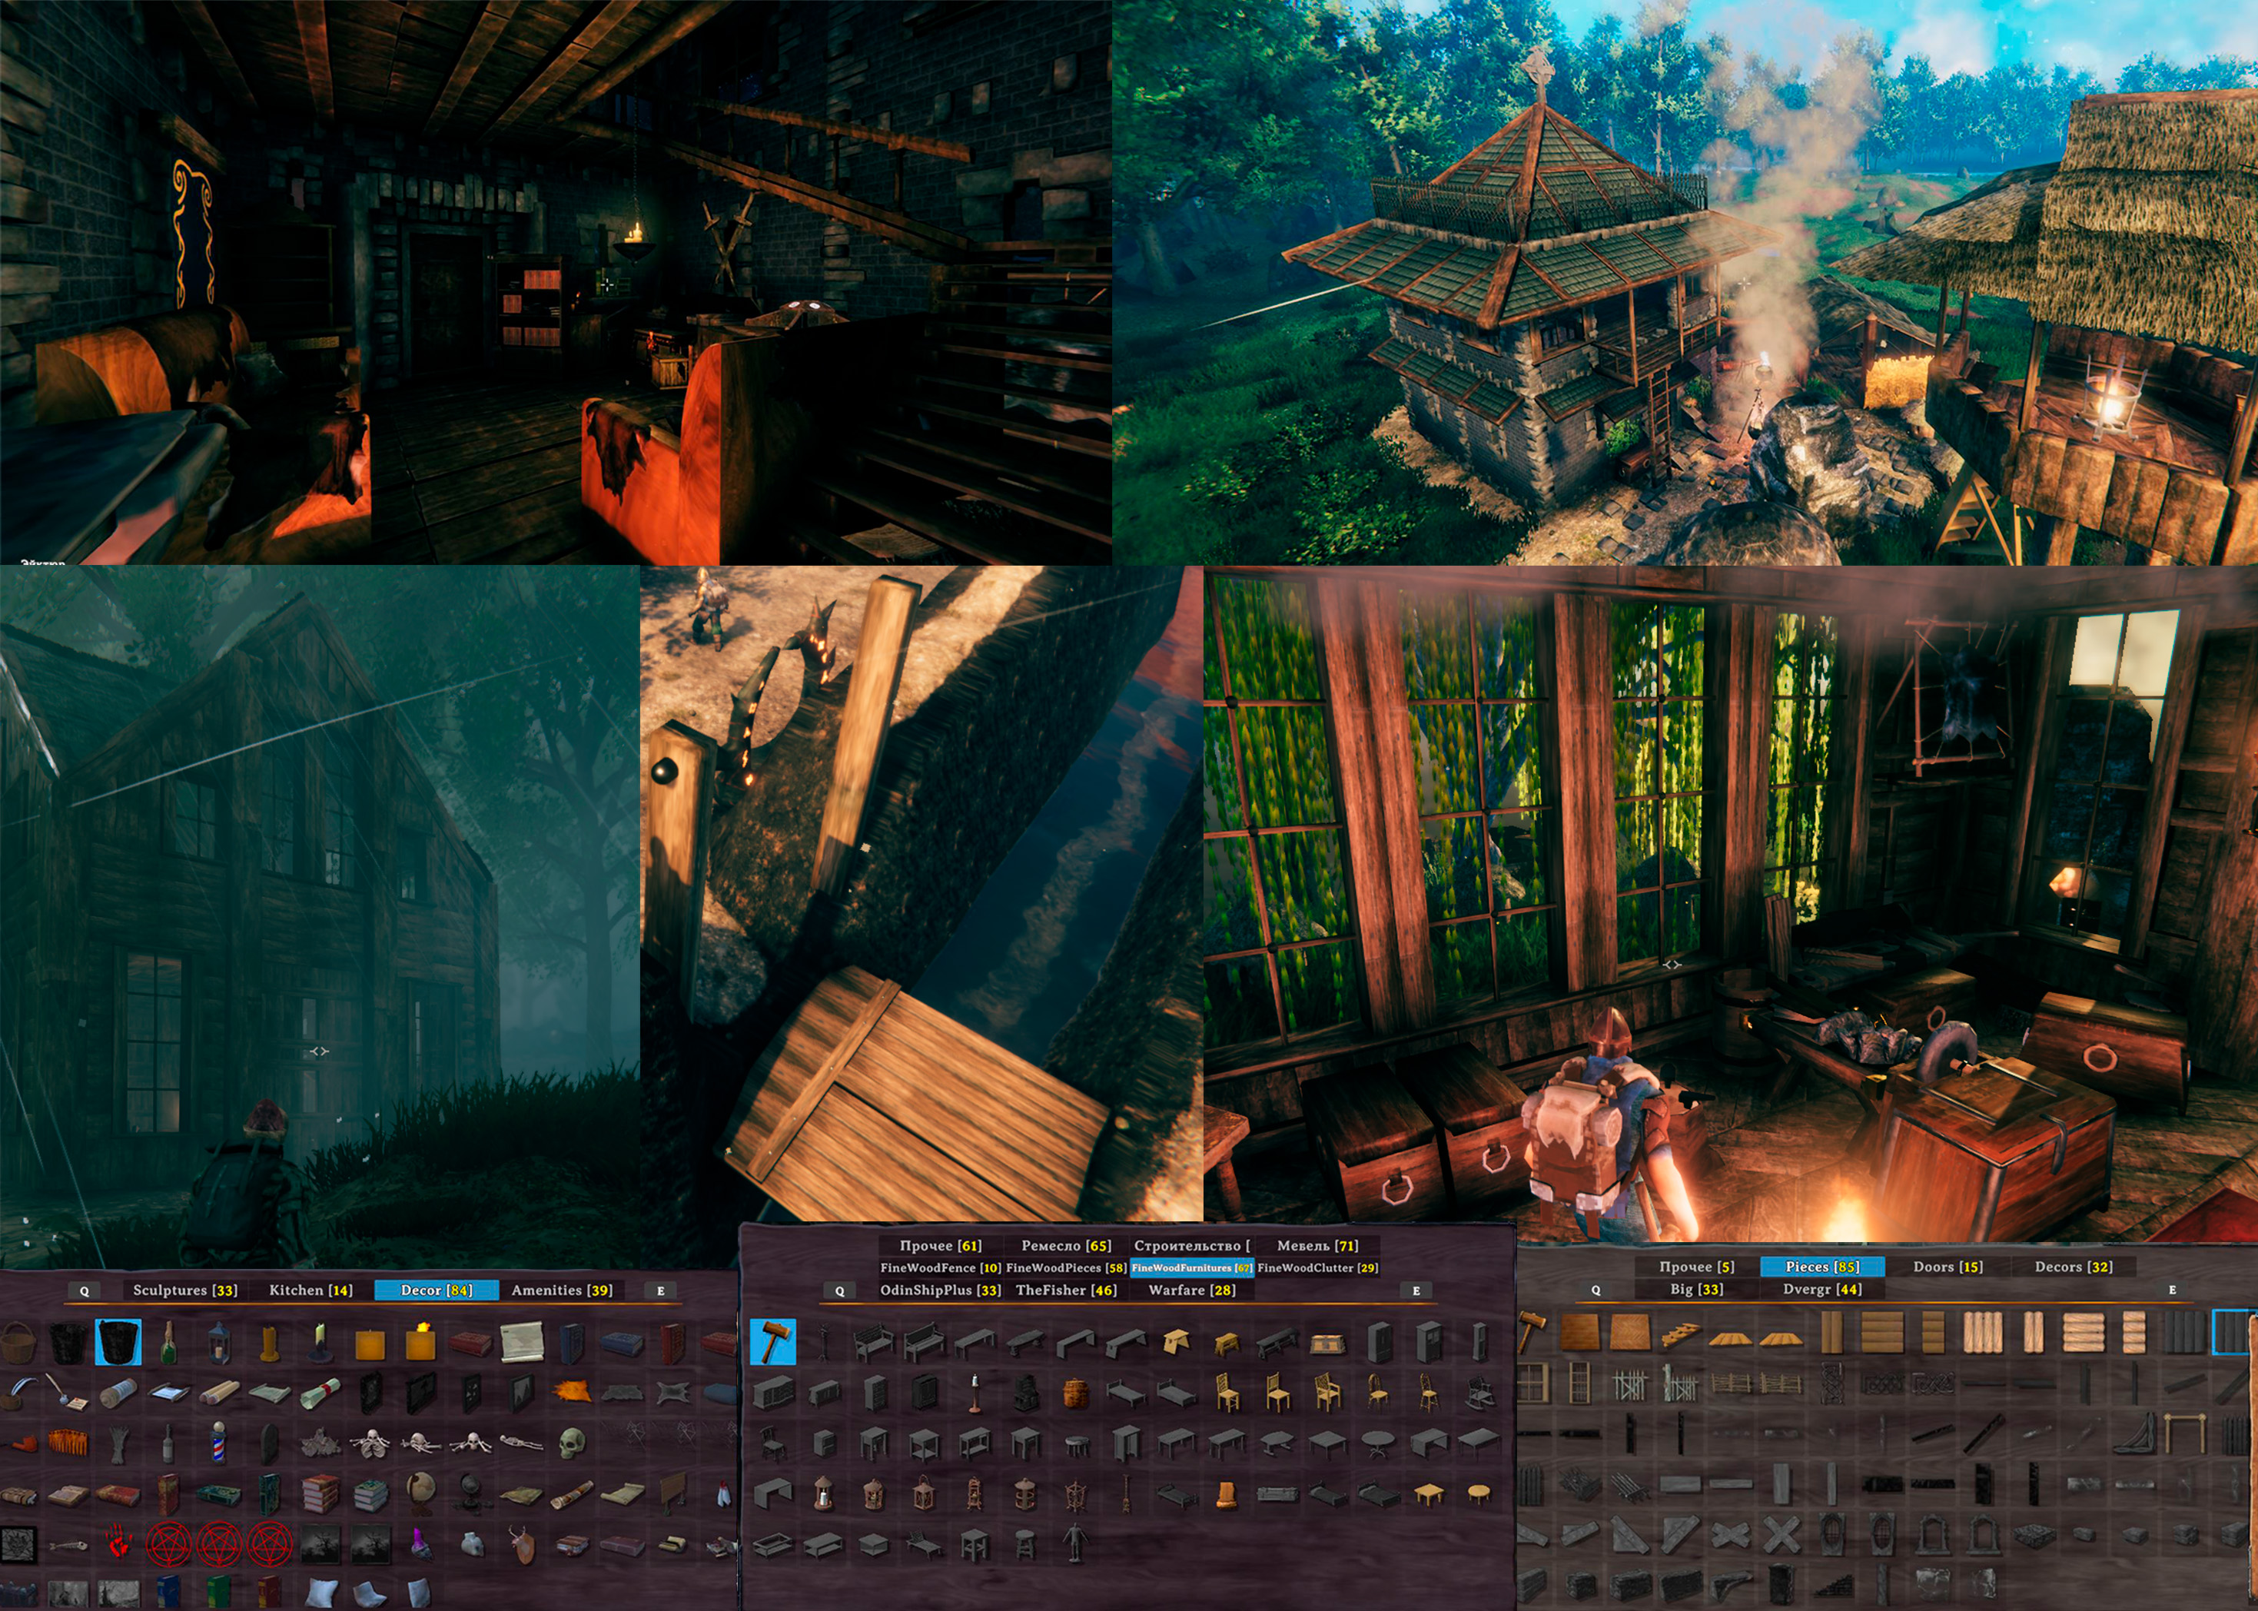The image size is (2258, 1611).
Task: Select the highlighted hammer in the furniture menu
Action: (x=772, y=1341)
